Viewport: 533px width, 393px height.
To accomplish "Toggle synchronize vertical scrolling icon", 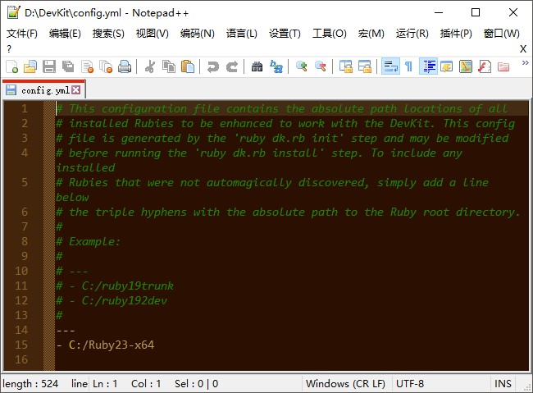I will (346, 66).
